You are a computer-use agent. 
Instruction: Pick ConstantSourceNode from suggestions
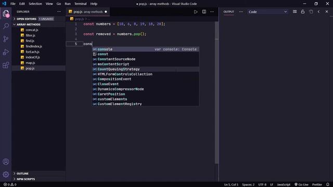[146, 59]
